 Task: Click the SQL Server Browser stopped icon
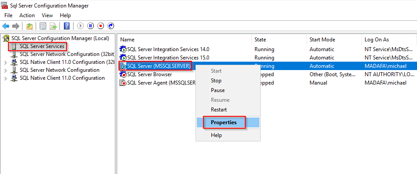pos(123,74)
